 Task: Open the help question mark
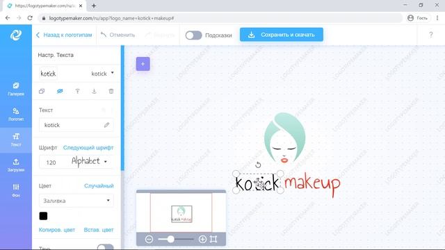tap(431, 35)
